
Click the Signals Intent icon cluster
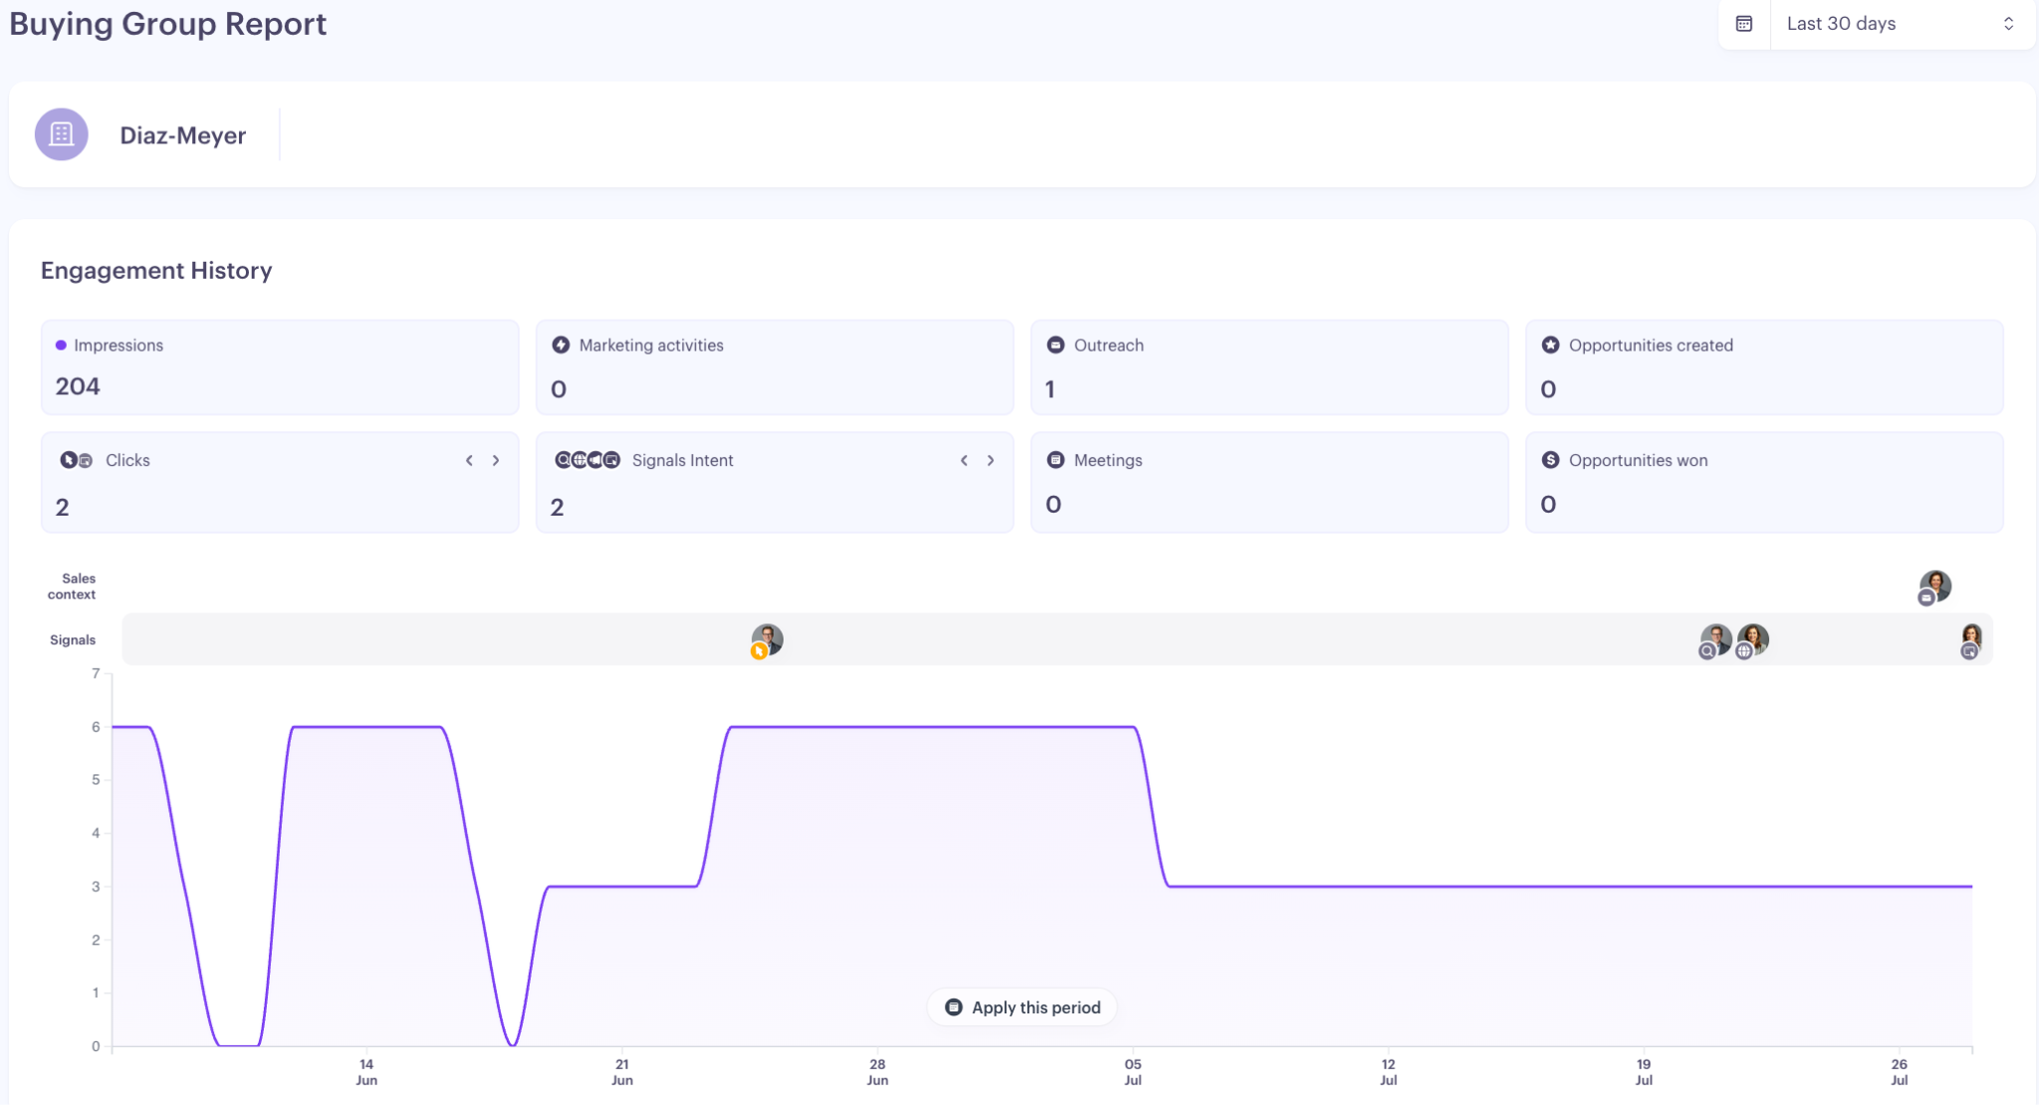[587, 460]
